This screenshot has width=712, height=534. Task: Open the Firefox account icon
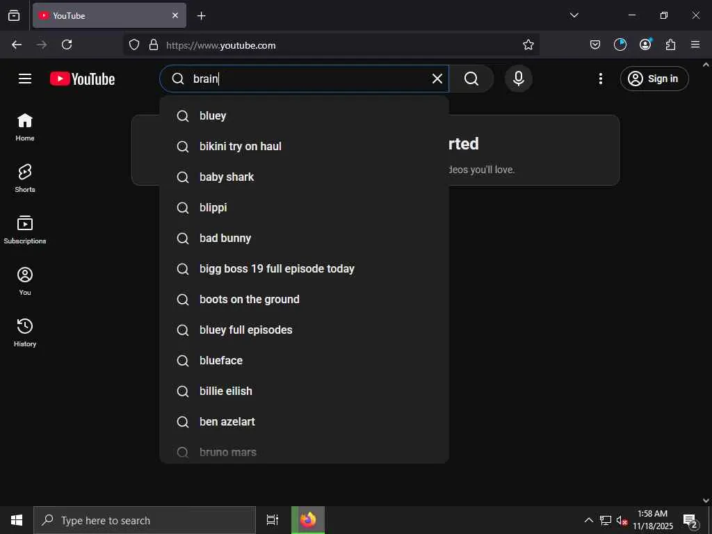click(x=645, y=44)
